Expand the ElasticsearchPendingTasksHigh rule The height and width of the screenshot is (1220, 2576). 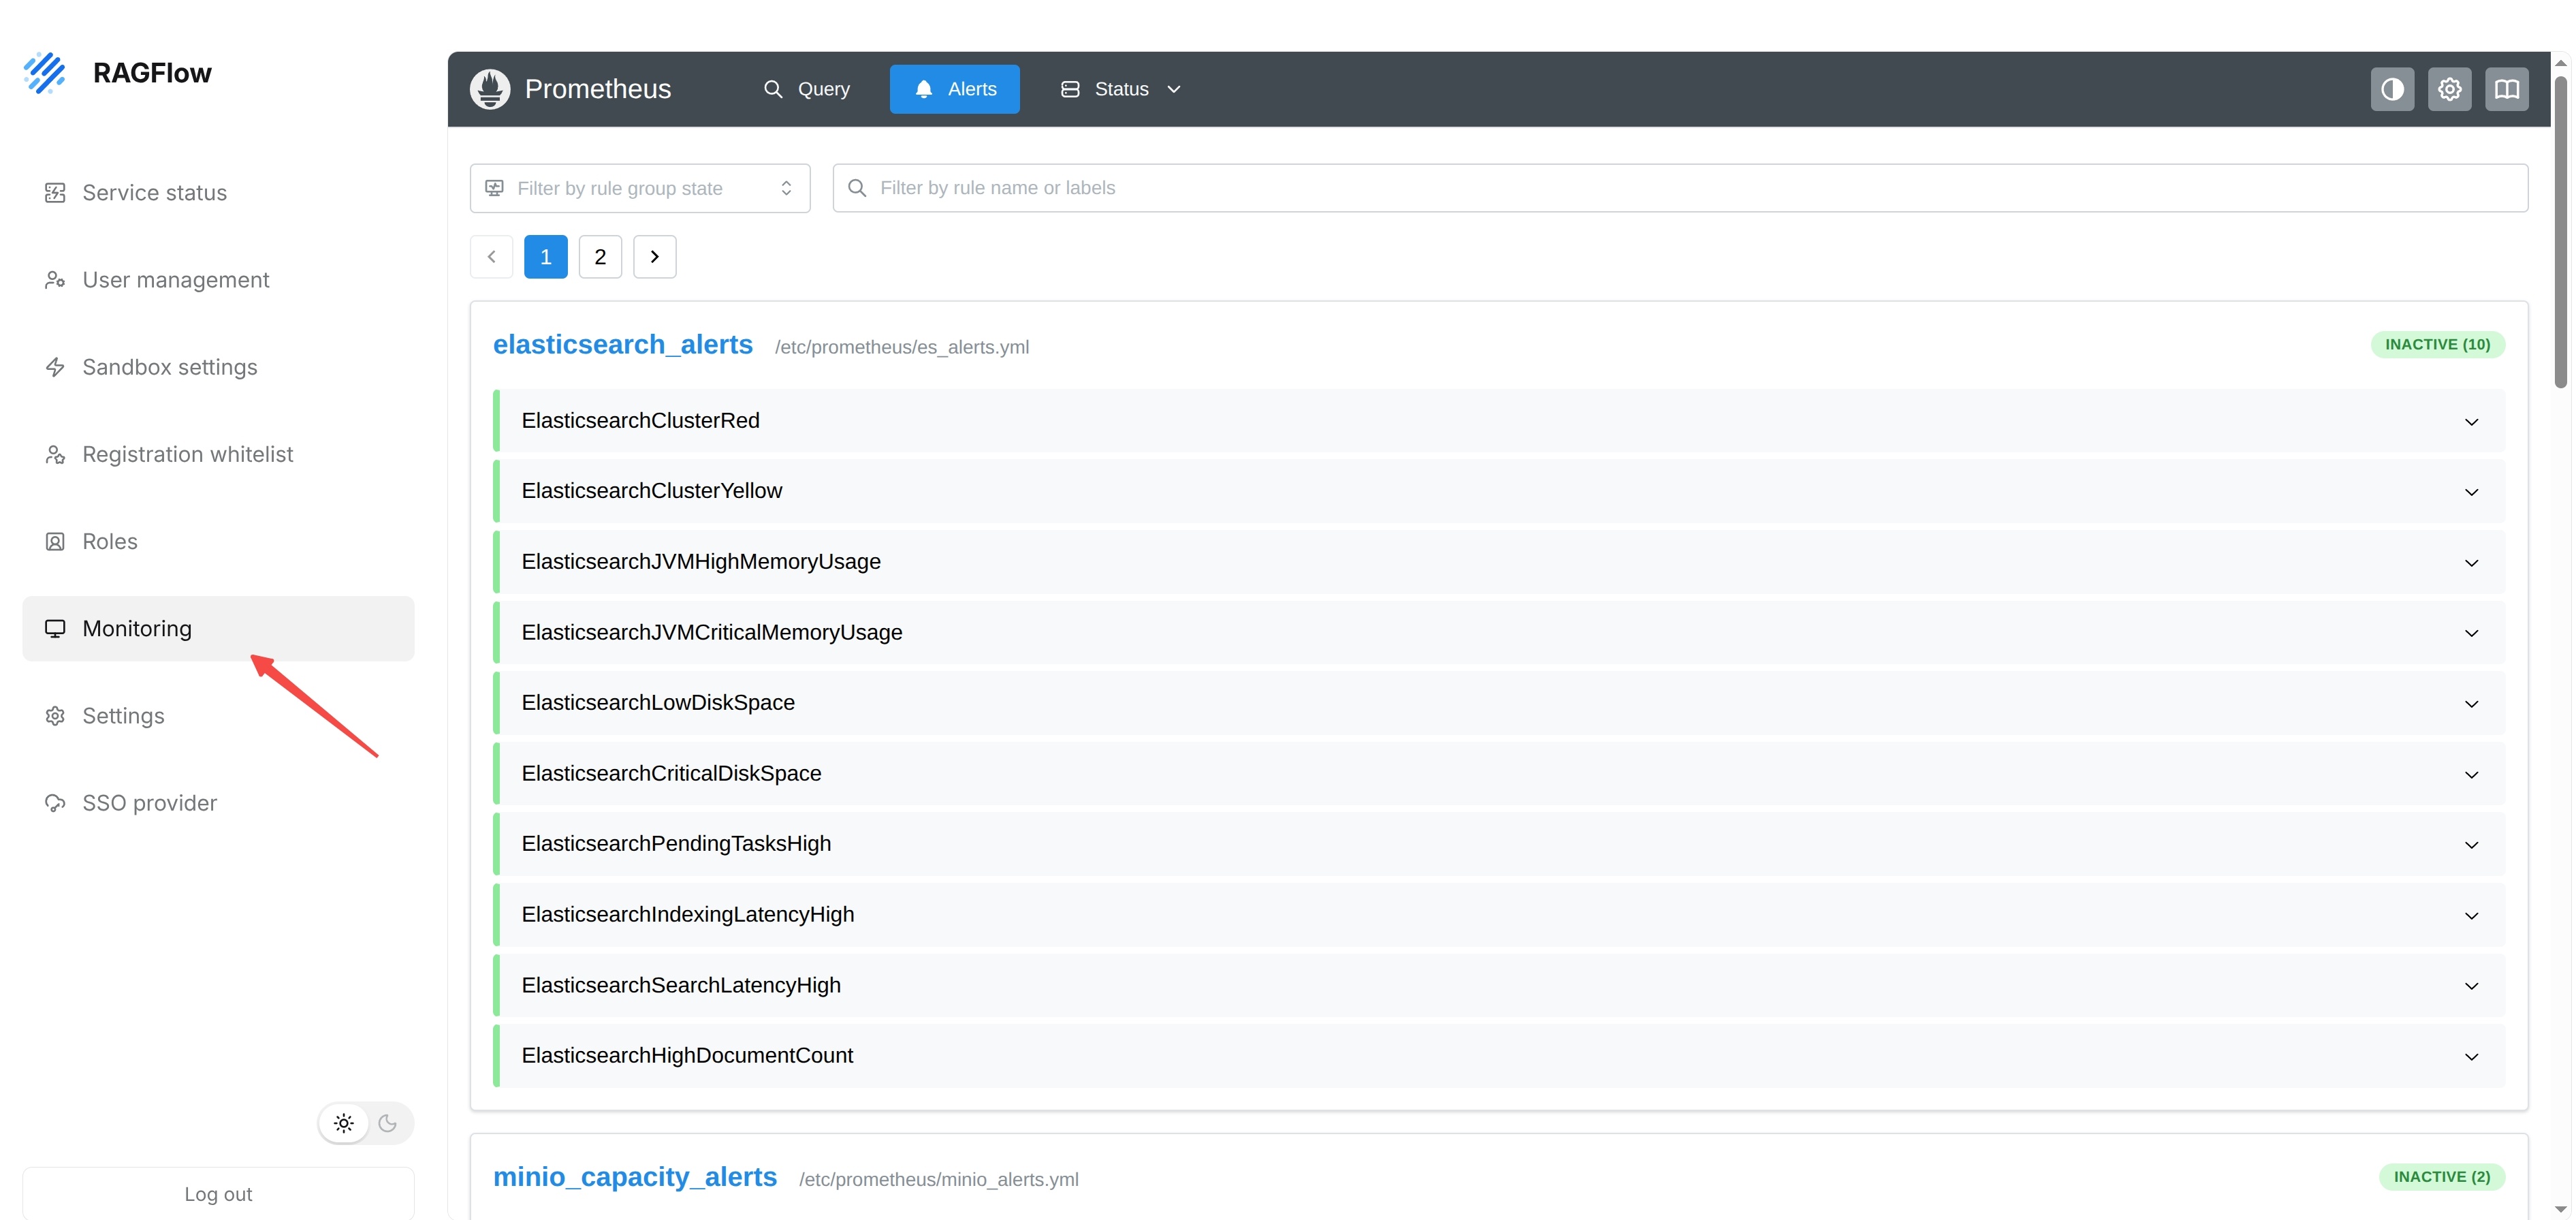[x=1499, y=844]
